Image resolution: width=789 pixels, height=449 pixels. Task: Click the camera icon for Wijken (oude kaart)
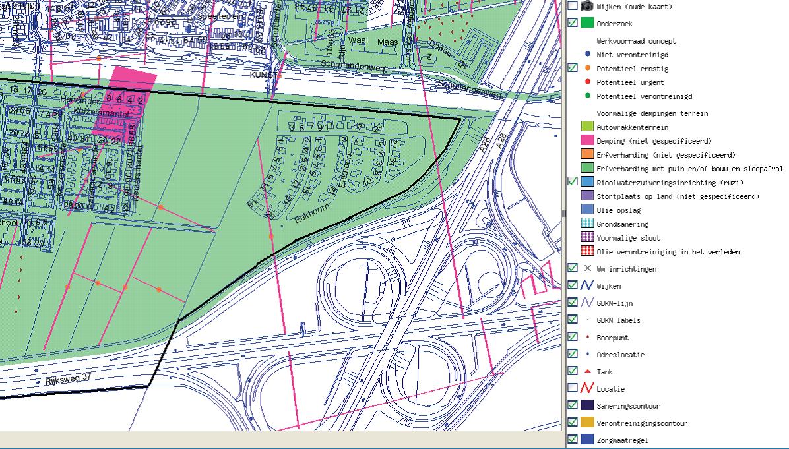(x=587, y=6)
